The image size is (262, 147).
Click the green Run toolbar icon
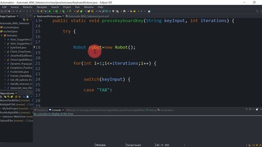[x=56, y=11]
